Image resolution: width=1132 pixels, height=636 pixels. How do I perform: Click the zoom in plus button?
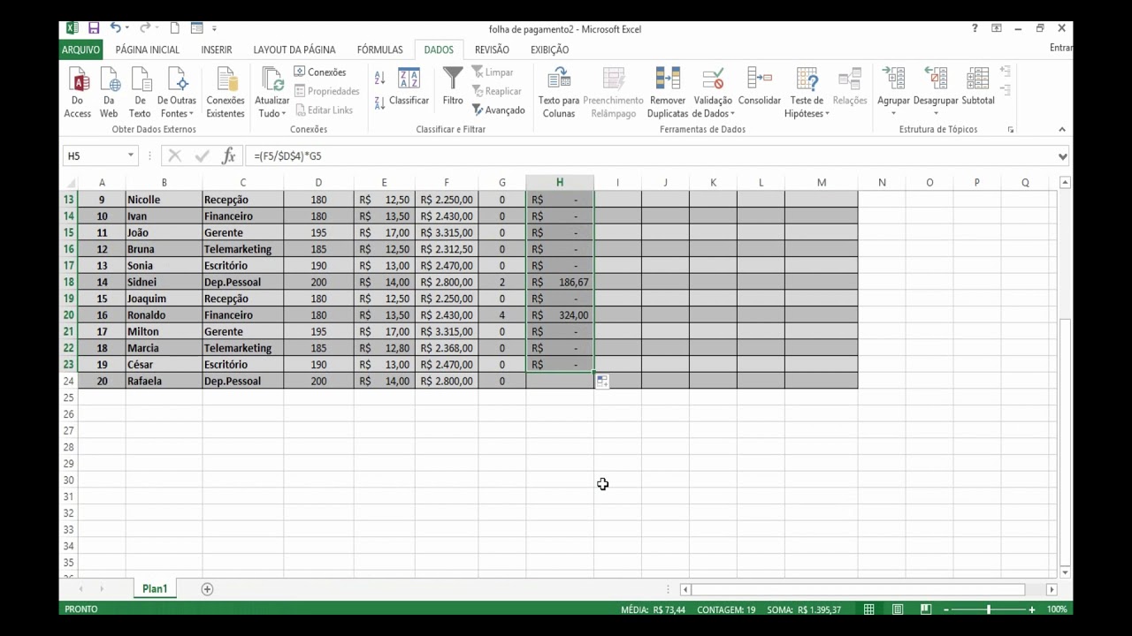point(1031,609)
